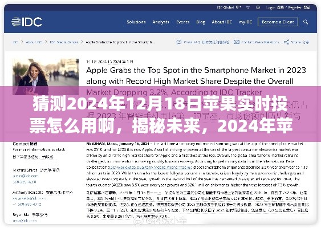Image resolution: width=321 pixels, height=228 pixels.
Task: Click Michael Shirer's phone number
Action: click(x=25, y=182)
